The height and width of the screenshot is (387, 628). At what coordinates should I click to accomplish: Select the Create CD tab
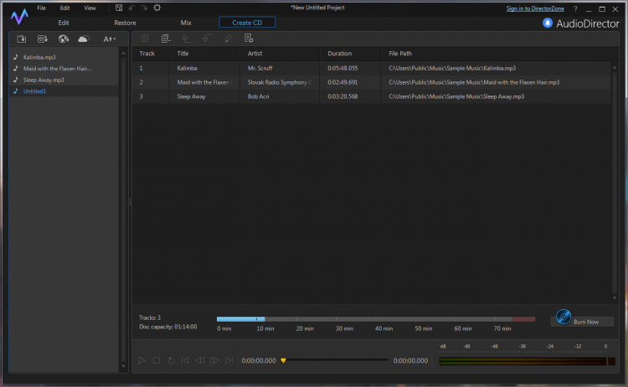pyautogui.click(x=247, y=23)
